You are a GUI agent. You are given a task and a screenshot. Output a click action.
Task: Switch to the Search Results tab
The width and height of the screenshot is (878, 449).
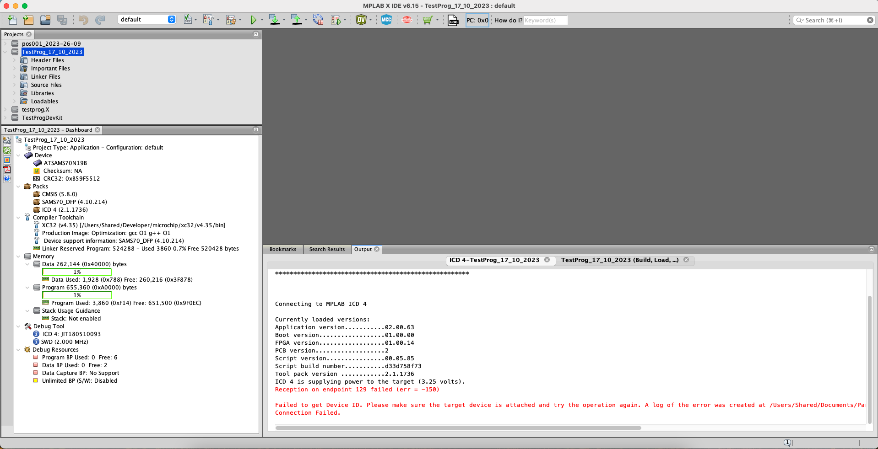click(326, 249)
